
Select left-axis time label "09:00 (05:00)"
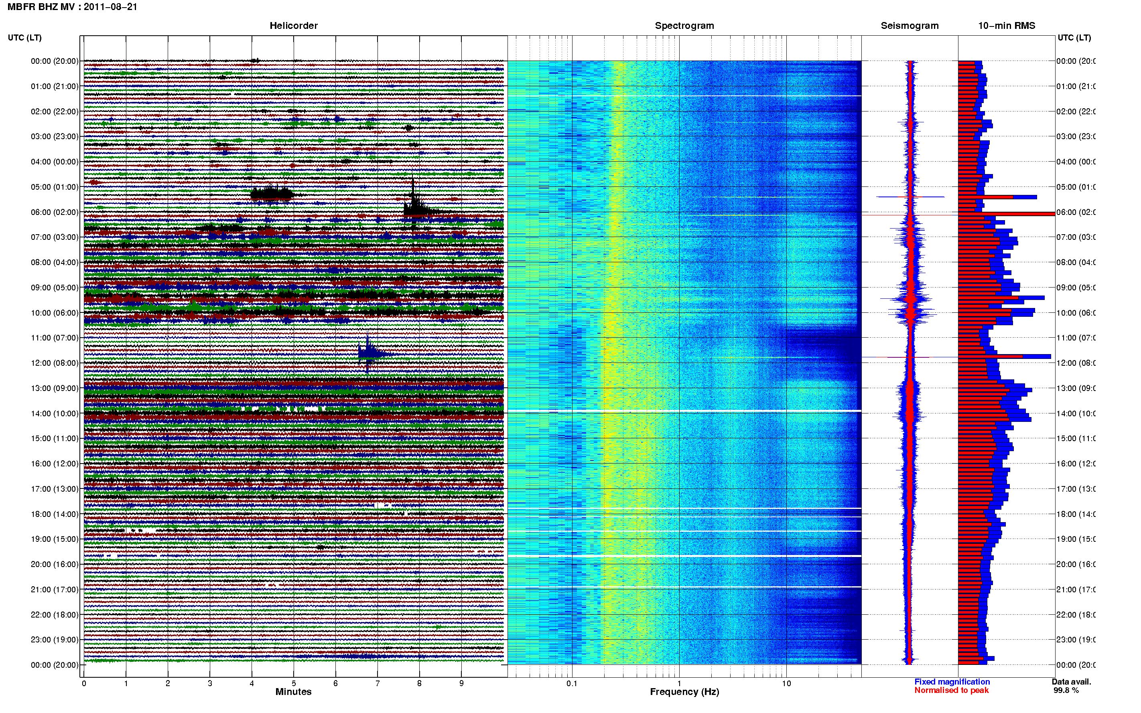pyautogui.click(x=55, y=287)
